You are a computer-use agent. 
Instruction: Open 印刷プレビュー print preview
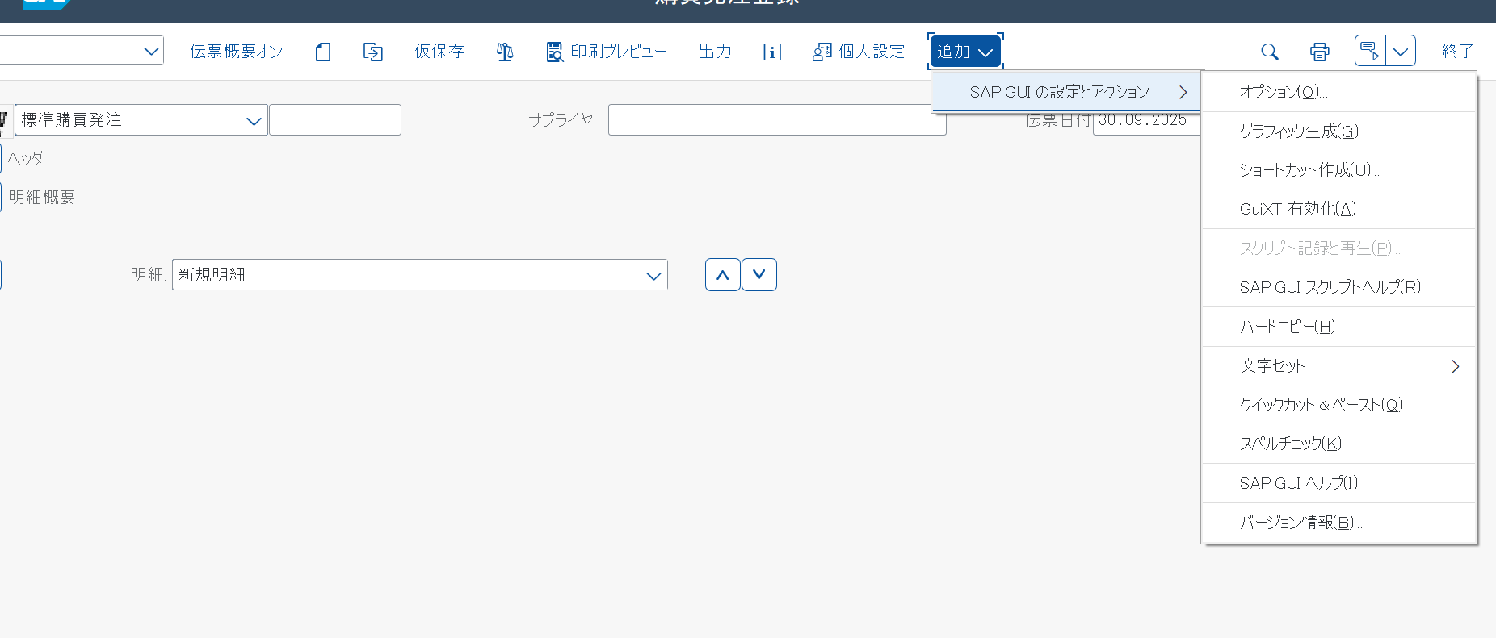[607, 52]
